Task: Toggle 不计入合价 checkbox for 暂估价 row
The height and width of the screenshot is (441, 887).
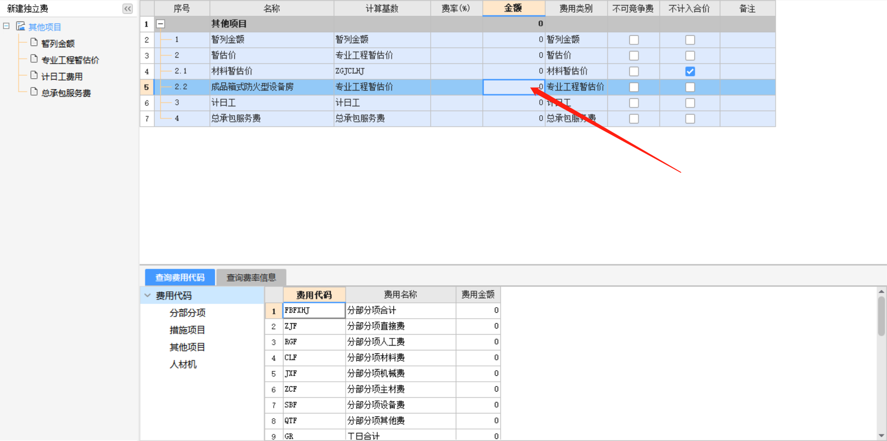Action: point(690,55)
